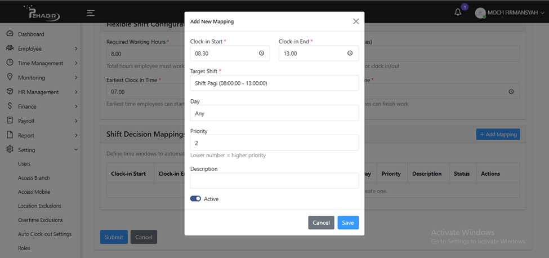549x258 pixels.
Task: Click the Description column header
Action: click(427, 174)
